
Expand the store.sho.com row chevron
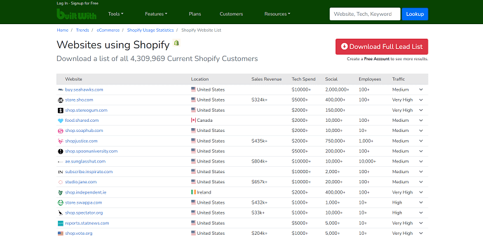[x=421, y=100]
